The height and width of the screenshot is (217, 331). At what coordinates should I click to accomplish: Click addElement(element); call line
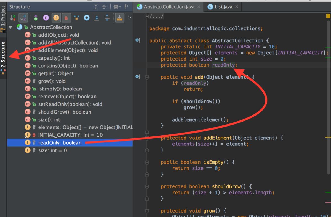point(200,120)
